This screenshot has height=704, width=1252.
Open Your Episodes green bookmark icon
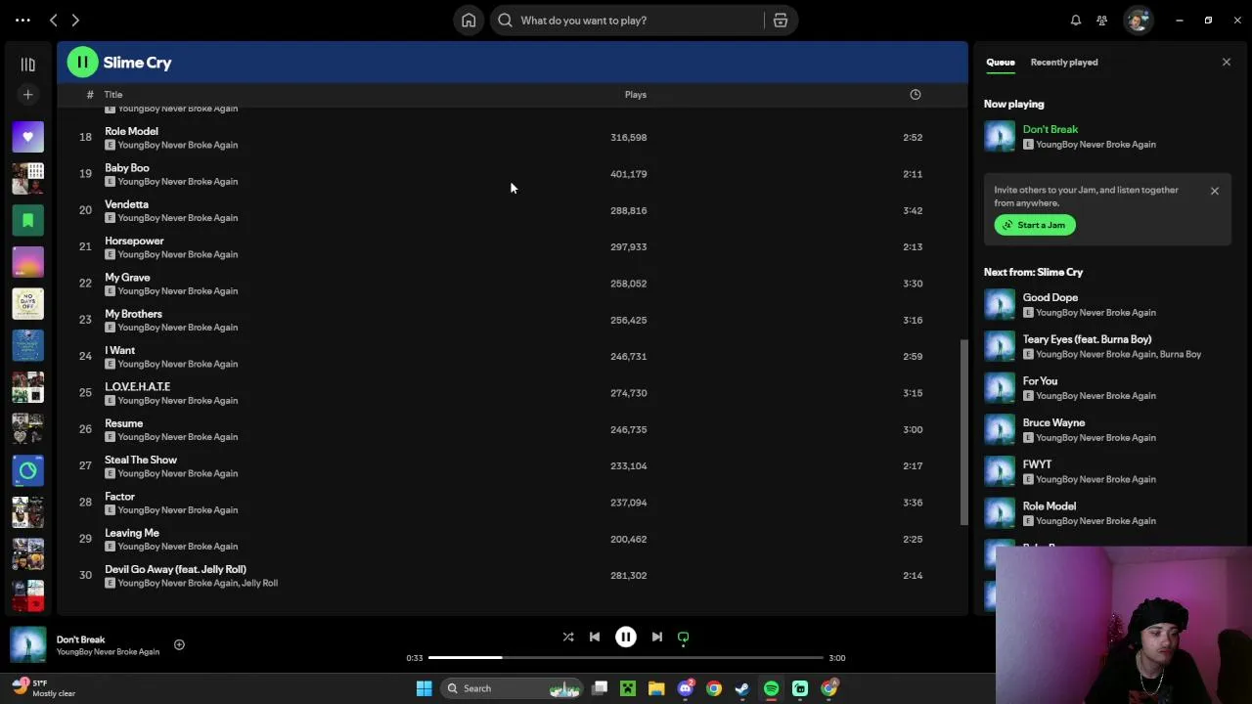point(27,220)
